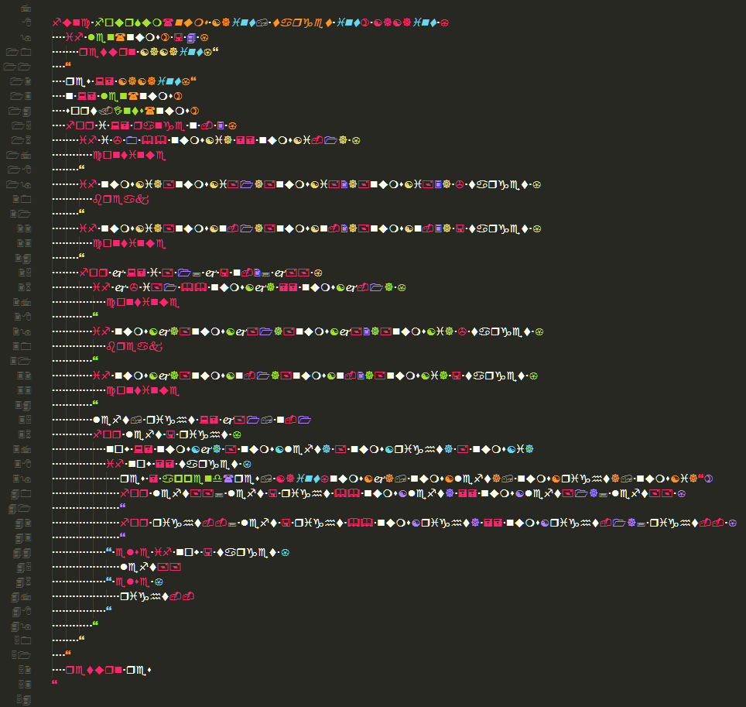Click gutter line number 9 (trackball glyph)
Viewport: 746px width, 707px height.
click(x=26, y=37)
